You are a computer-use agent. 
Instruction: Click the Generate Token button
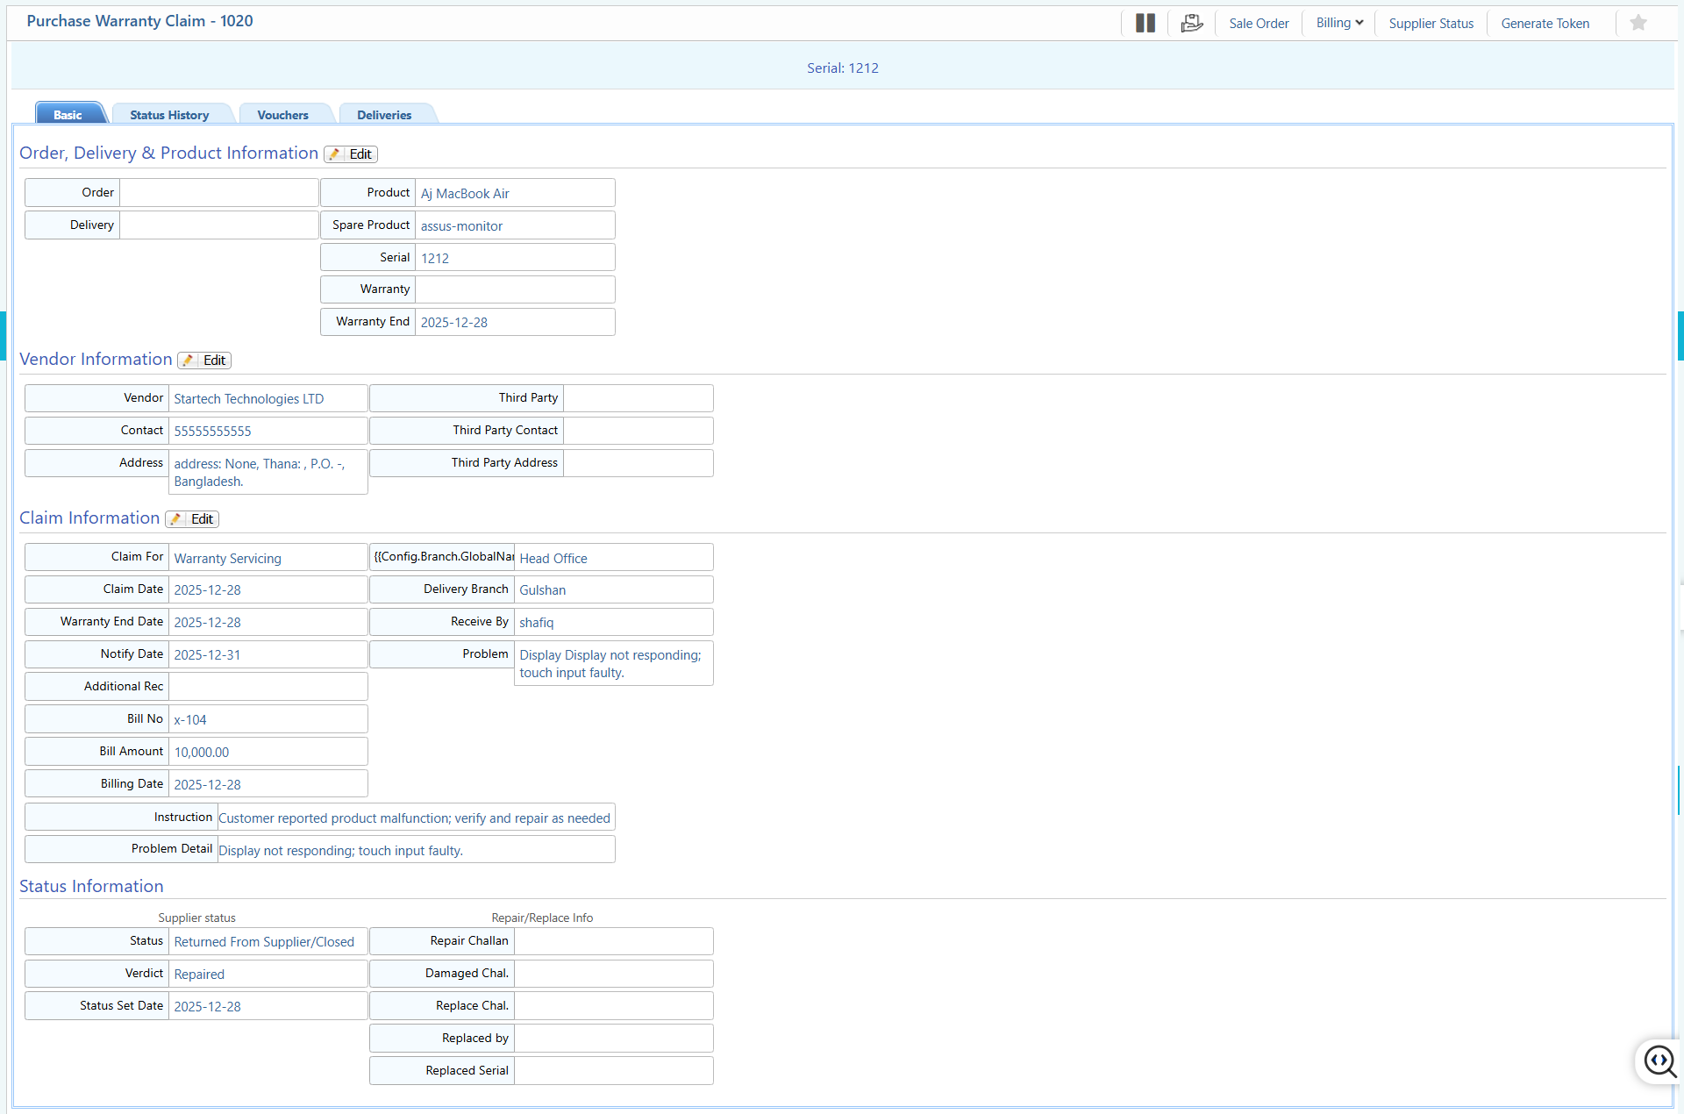[x=1545, y=24]
